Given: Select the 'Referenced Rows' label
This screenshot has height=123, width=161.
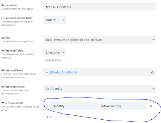Looking at the screenshot, I should 12,70.
